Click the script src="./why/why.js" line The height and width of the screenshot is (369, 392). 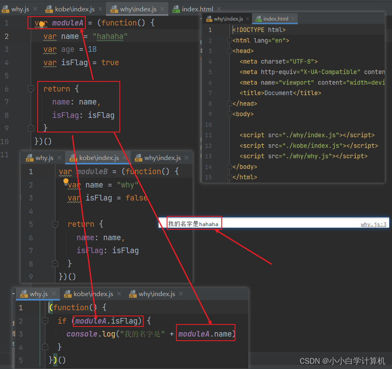tap(303, 156)
